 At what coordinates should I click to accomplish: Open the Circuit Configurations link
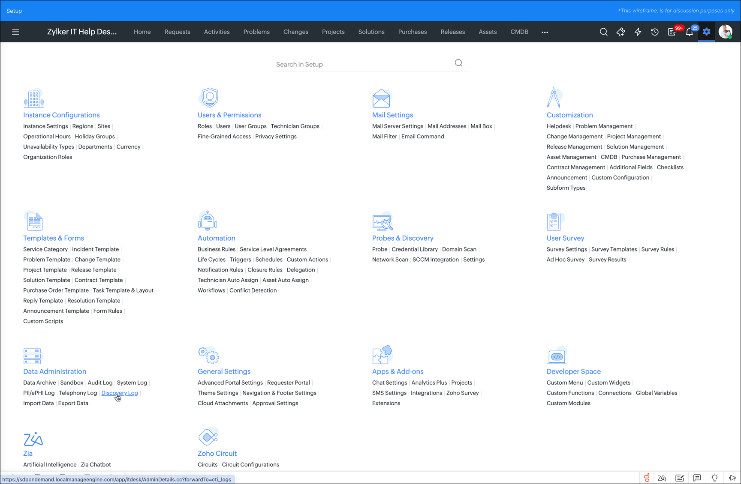(x=250, y=464)
